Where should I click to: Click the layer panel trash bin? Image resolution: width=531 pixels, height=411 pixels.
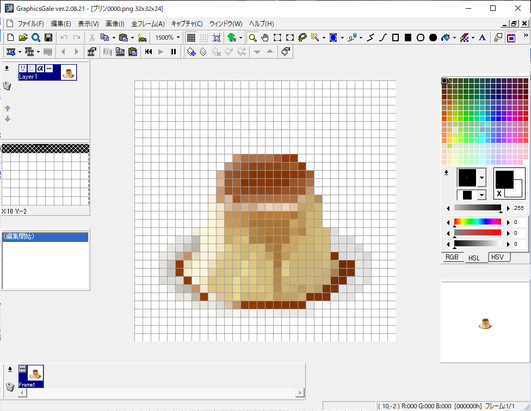pos(7,86)
